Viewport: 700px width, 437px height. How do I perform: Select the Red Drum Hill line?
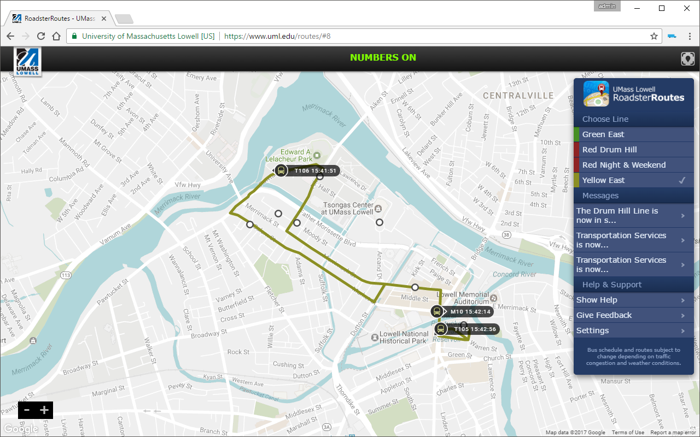(634, 150)
